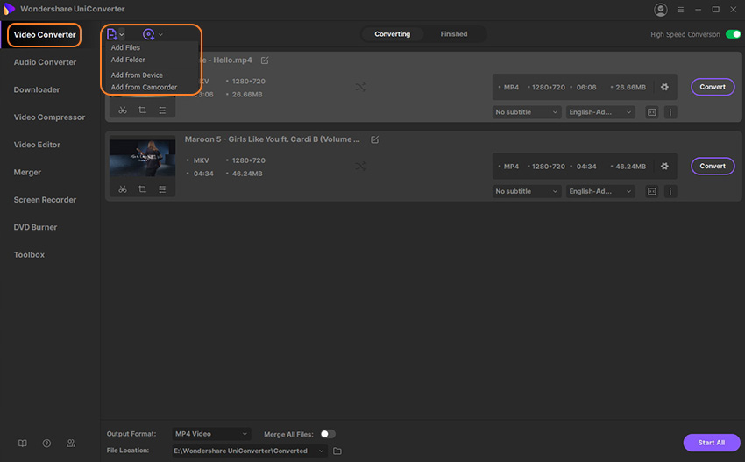Go to the Merger section
745x462 pixels.
click(27, 172)
